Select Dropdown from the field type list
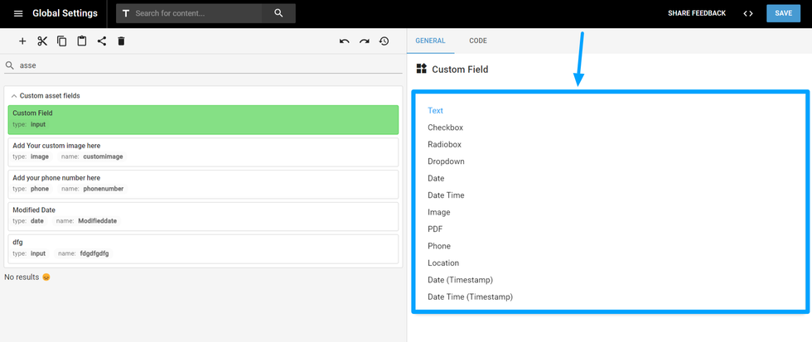Screen dimensions: 812x342 click(x=446, y=161)
